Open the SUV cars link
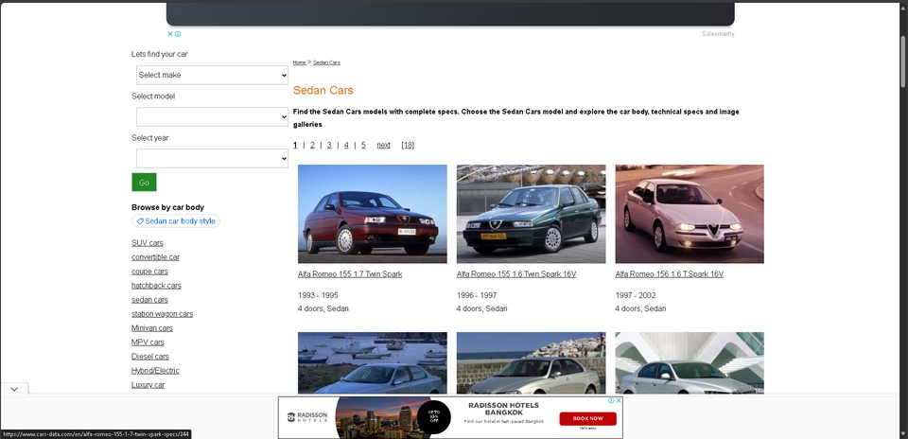This screenshot has width=908, height=439. [148, 242]
